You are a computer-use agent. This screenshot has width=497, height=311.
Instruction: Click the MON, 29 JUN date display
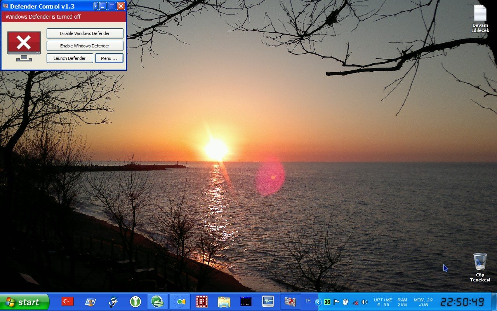click(423, 302)
